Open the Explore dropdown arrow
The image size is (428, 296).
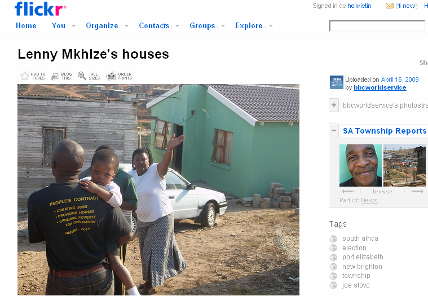coord(271,25)
